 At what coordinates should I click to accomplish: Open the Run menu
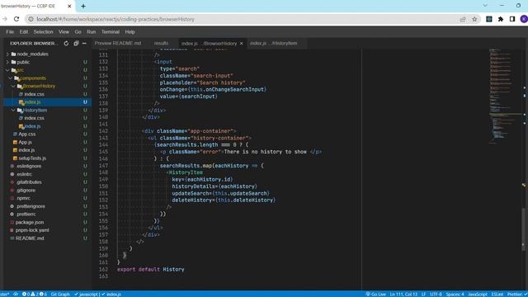pyautogui.click(x=92, y=31)
